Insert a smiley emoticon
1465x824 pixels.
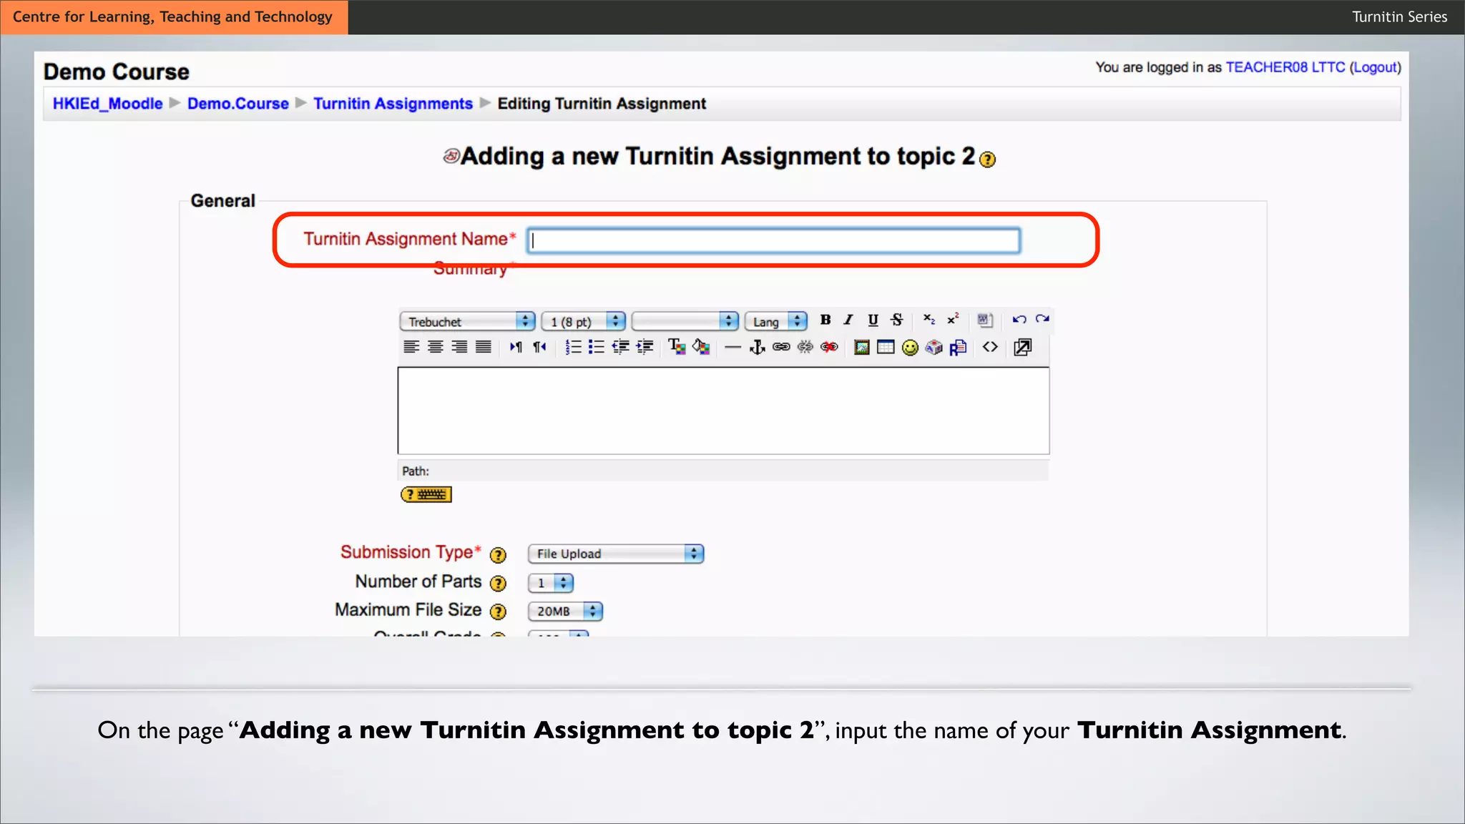pos(910,348)
